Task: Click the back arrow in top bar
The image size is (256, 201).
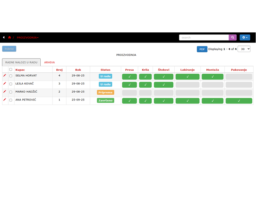Action: point(4,38)
